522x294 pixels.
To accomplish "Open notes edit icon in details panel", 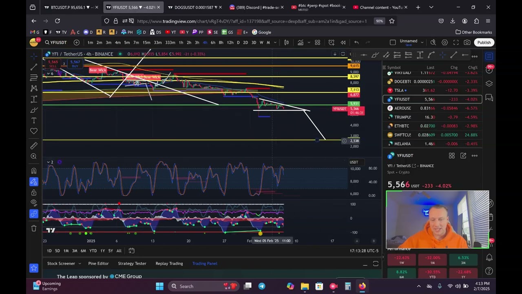I will click(x=463, y=156).
